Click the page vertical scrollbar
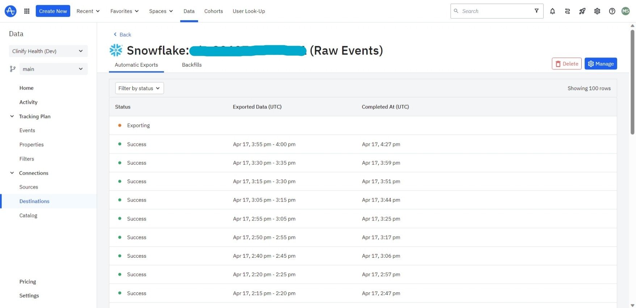 [632, 82]
